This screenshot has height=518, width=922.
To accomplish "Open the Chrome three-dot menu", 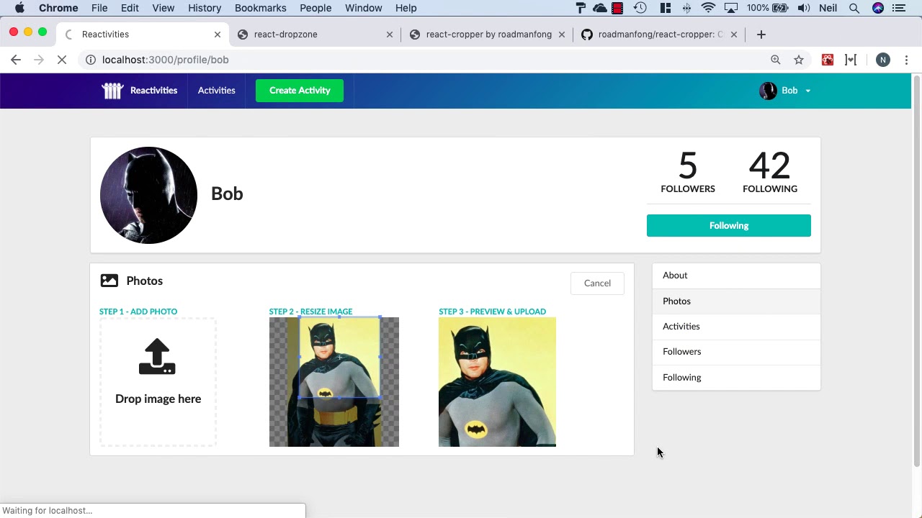I will pos(906,60).
